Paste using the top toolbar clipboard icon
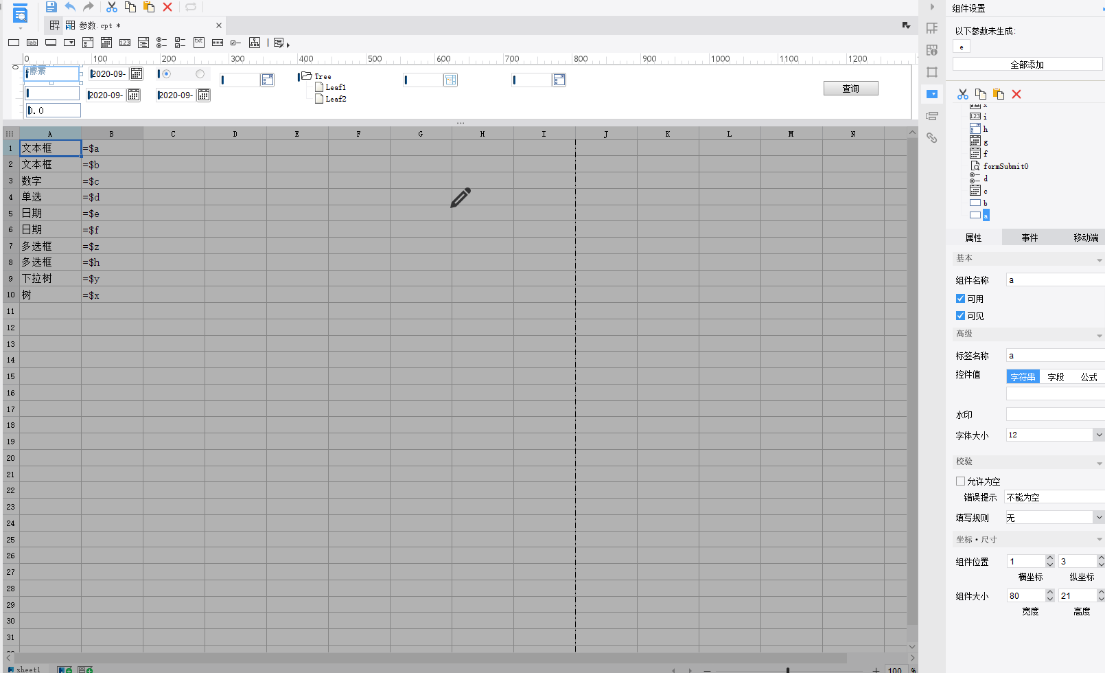1105x673 pixels. point(149,7)
